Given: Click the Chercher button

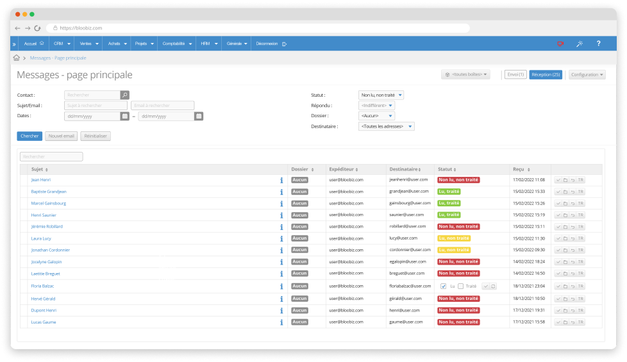Looking at the screenshot, I should [x=29, y=136].
